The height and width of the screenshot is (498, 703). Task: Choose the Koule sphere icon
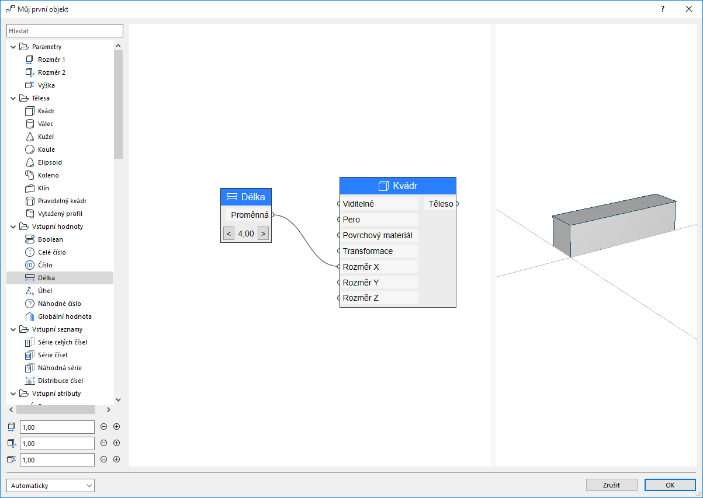30,149
